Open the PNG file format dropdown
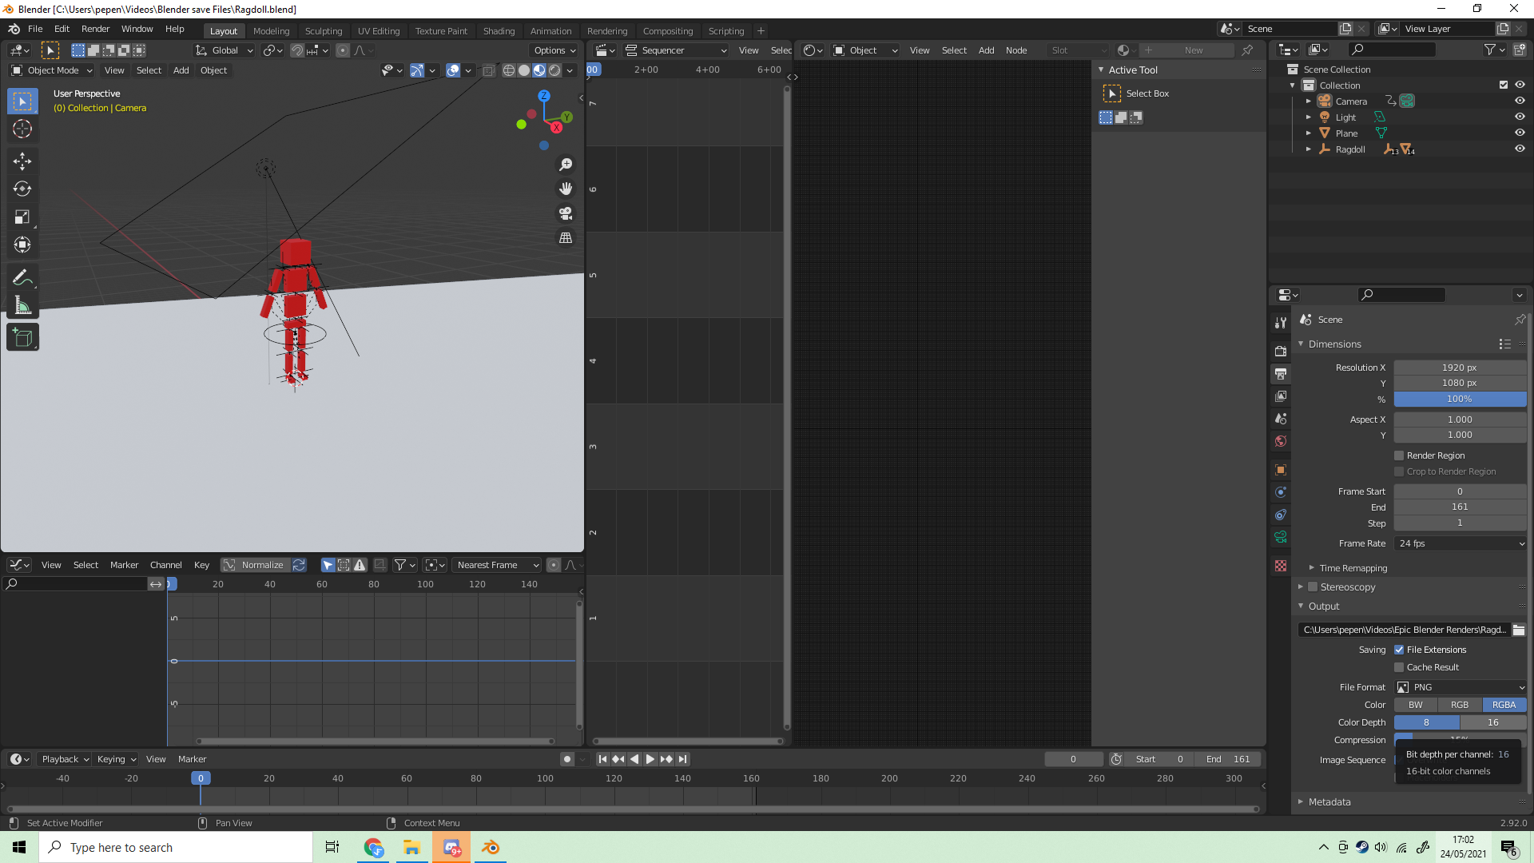 (x=1460, y=687)
